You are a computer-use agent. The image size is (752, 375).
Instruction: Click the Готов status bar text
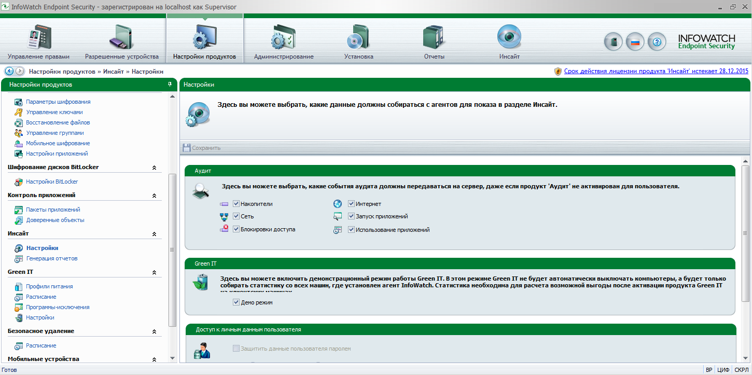click(9, 370)
